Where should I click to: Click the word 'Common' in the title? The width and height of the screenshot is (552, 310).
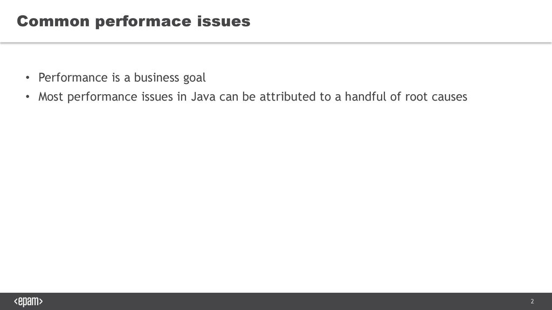pos(53,21)
